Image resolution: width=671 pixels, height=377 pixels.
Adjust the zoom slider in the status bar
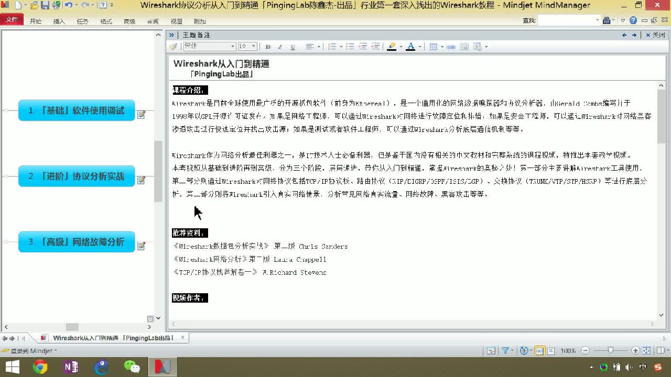[x=610, y=350]
